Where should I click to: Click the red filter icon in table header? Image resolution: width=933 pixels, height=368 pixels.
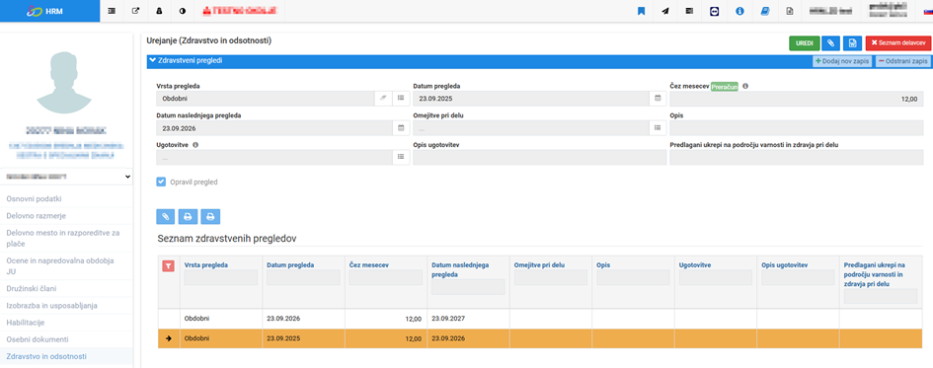(x=169, y=266)
